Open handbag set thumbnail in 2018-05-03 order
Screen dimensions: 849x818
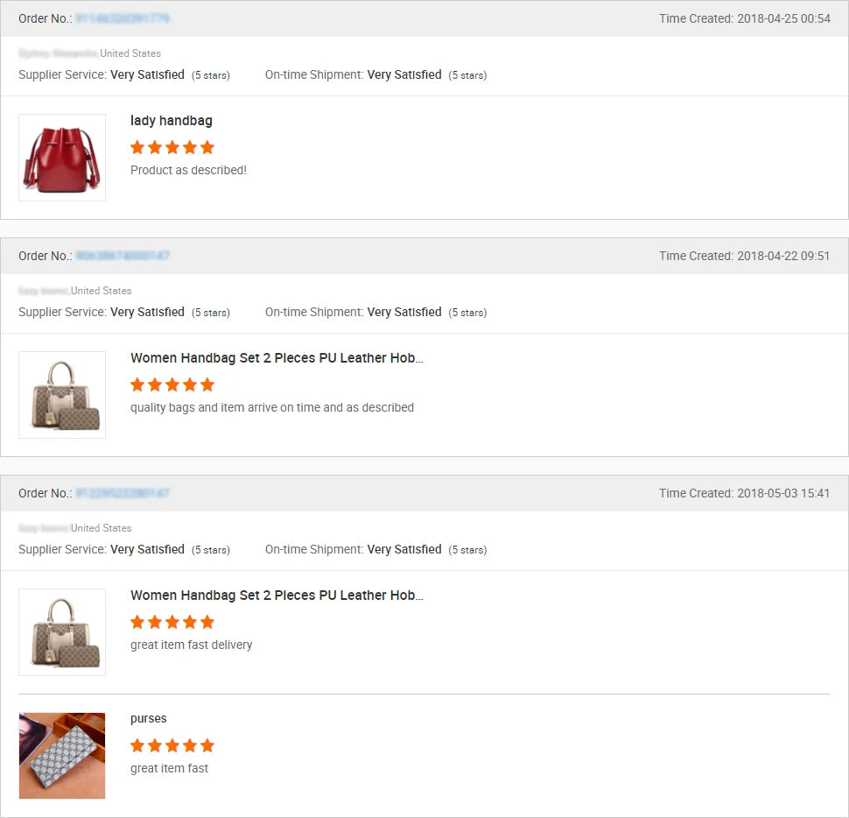coord(62,632)
